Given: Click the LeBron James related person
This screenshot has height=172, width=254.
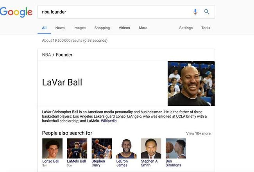Looking at the screenshot, I should 126,148.
